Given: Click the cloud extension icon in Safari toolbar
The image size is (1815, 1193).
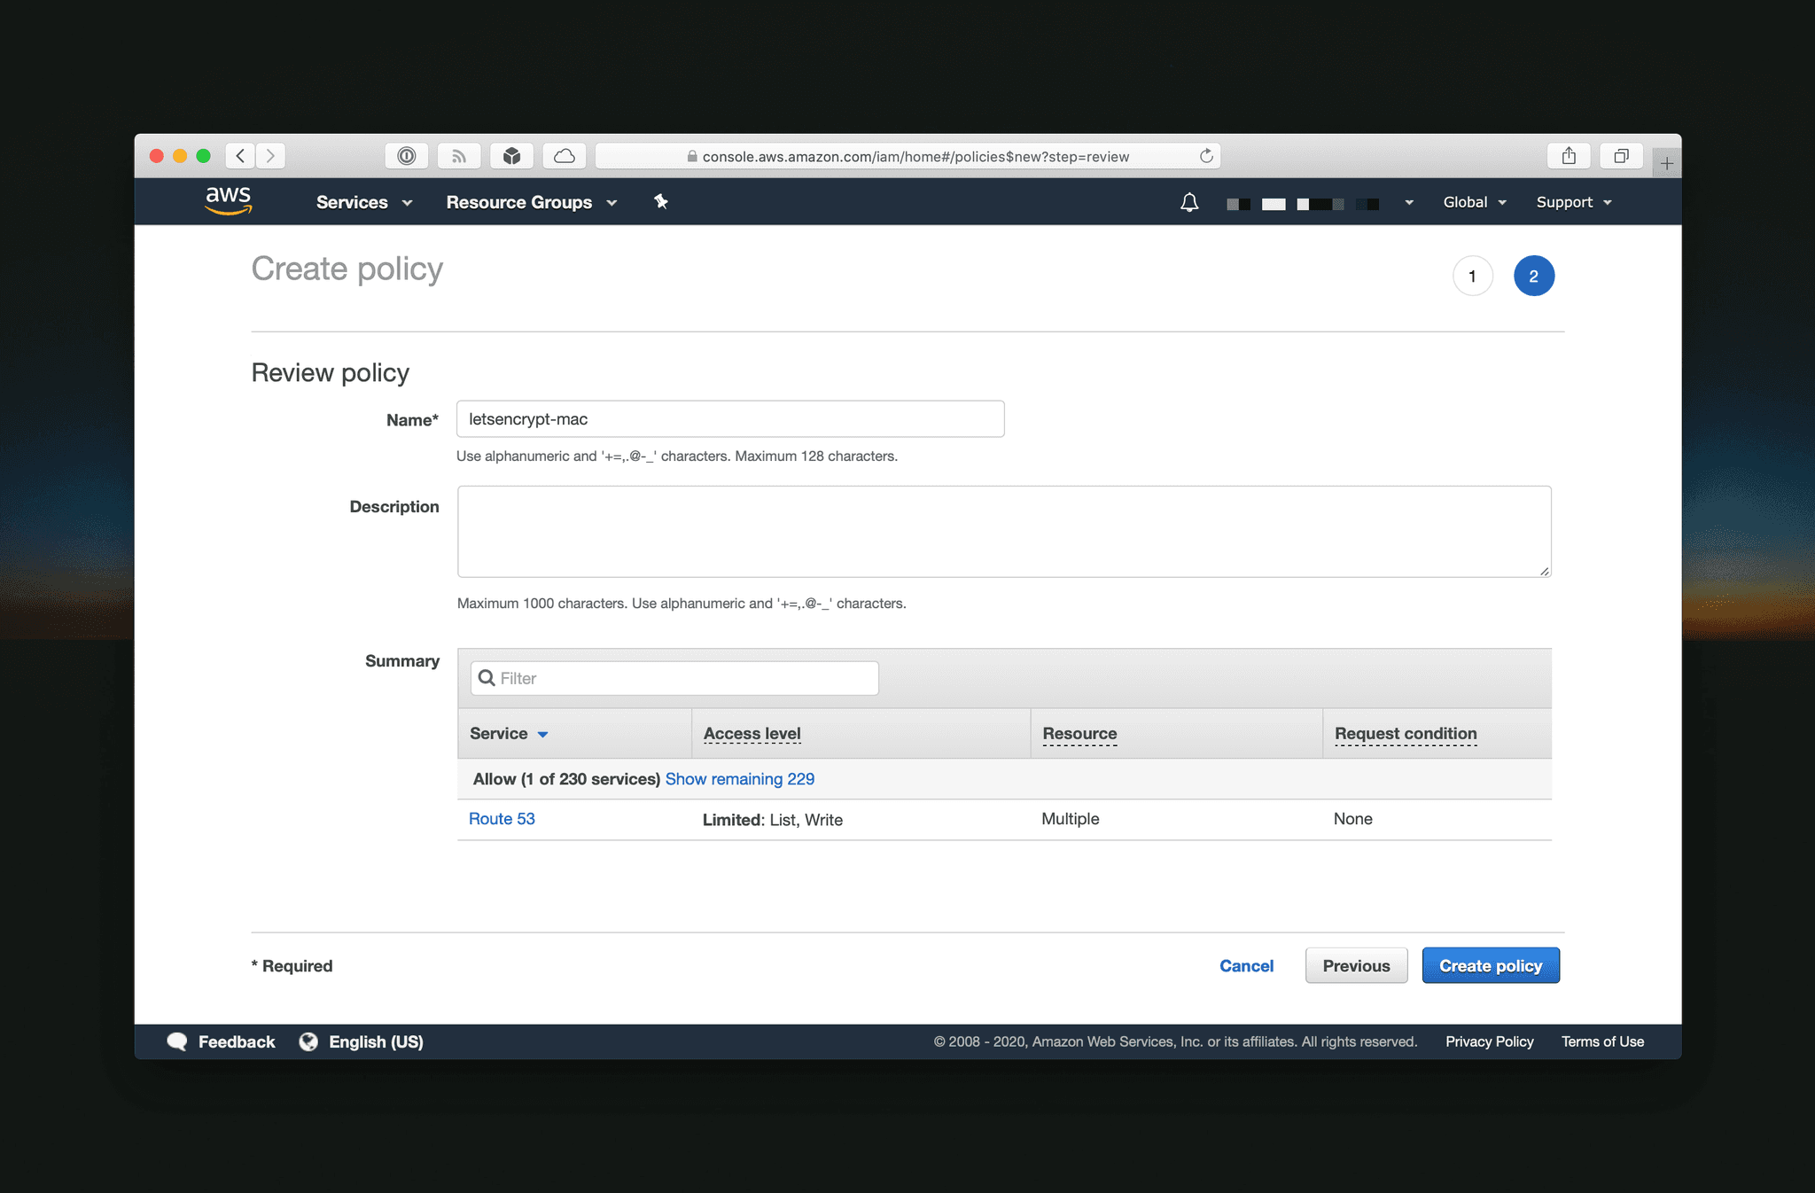Looking at the screenshot, I should coord(564,155).
